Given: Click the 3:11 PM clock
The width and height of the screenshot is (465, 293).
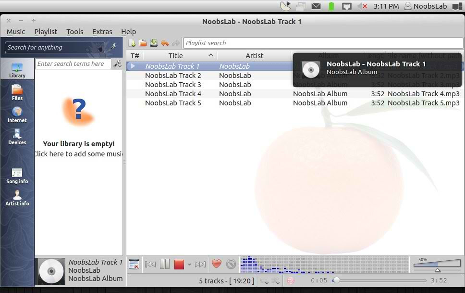Looking at the screenshot, I should (386, 6).
